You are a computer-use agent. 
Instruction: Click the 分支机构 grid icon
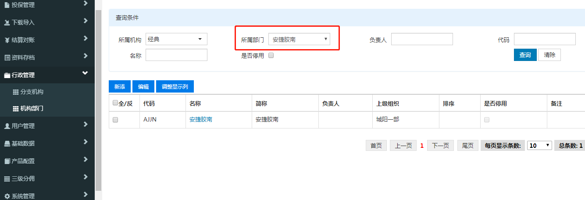16,92
